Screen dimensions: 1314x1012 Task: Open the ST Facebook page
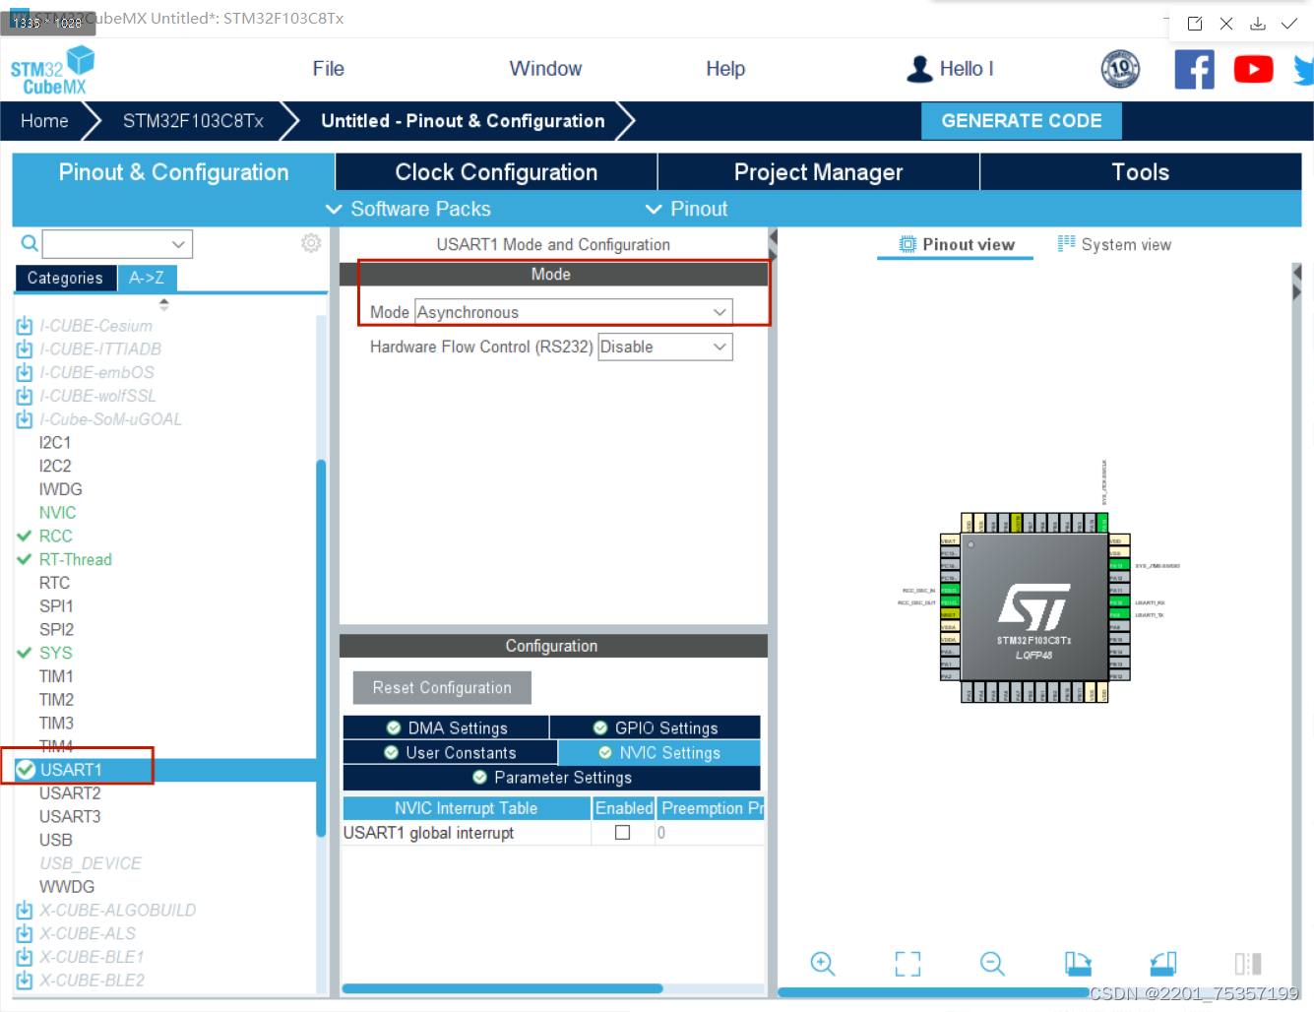pos(1194,69)
